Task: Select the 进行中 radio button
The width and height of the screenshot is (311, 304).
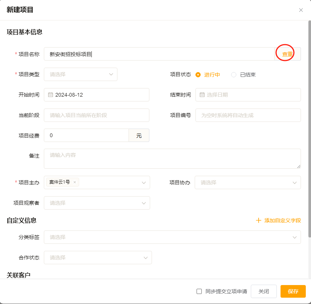Action: tap(198, 74)
